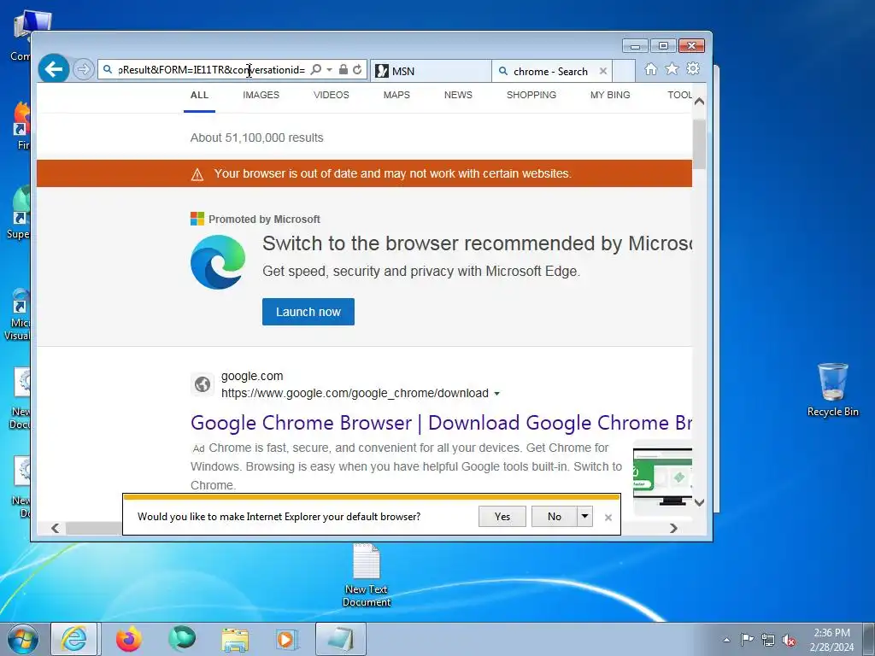The width and height of the screenshot is (875, 656).
Task: Switch to the MSN tab
Action: 431,71
